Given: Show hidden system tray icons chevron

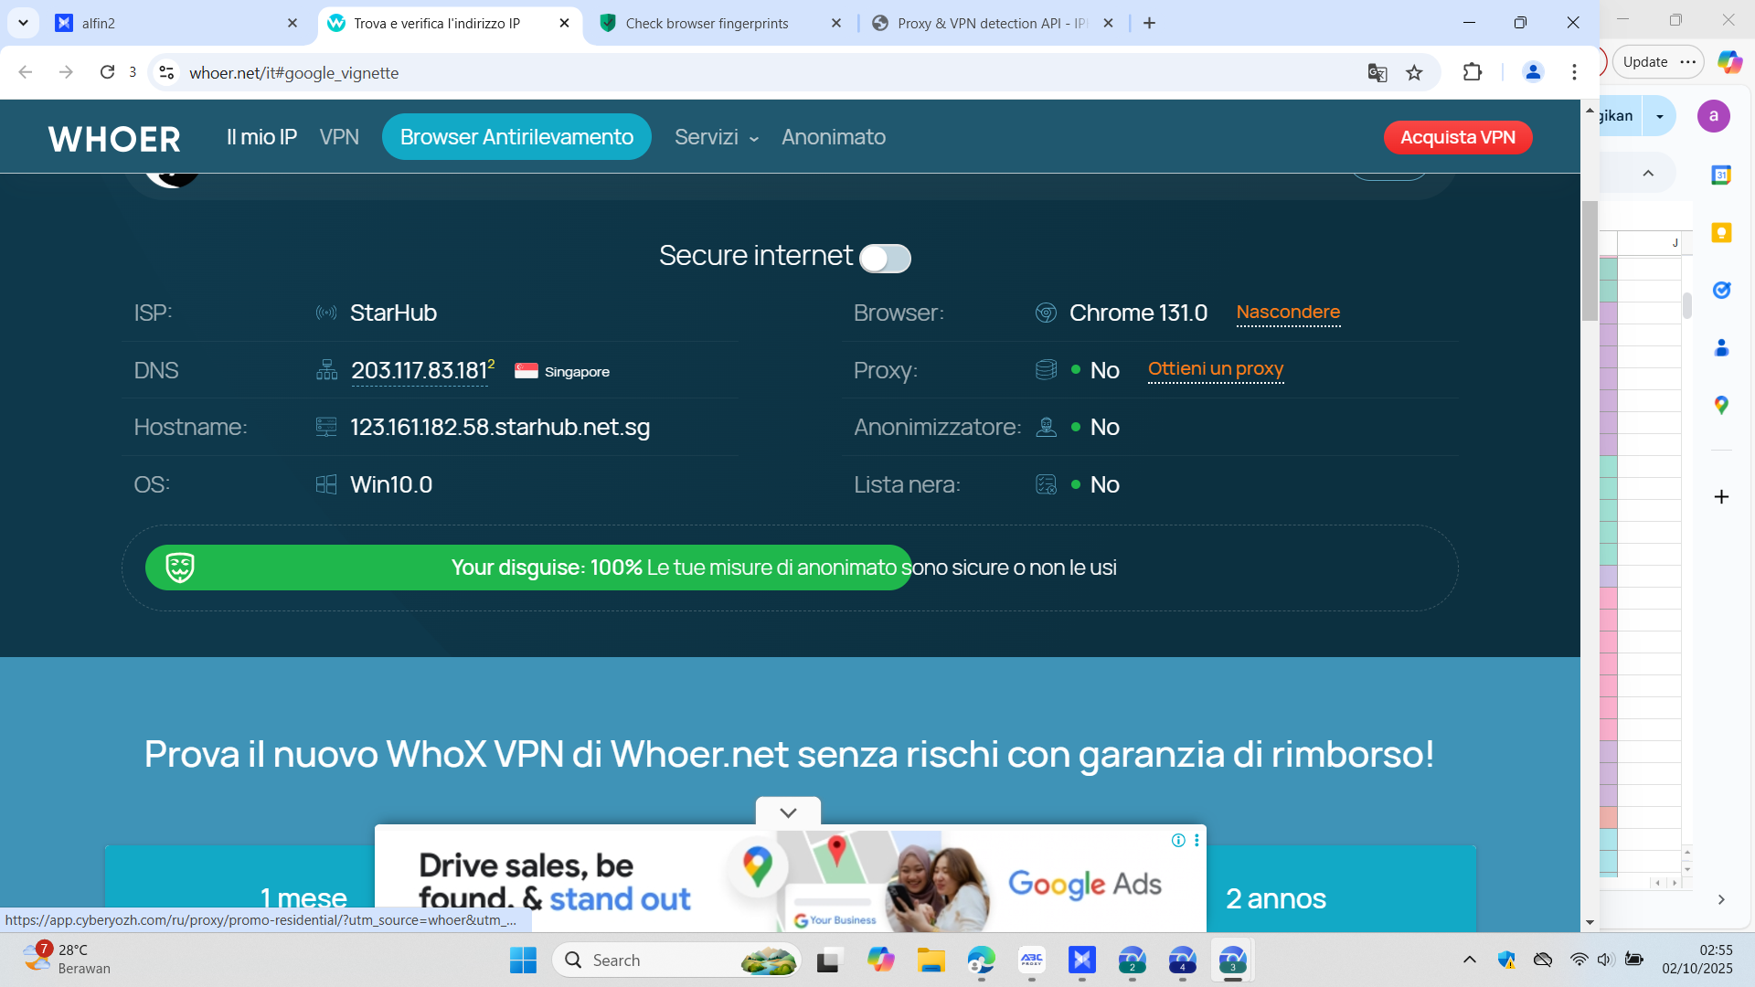Looking at the screenshot, I should click(1469, 960).
